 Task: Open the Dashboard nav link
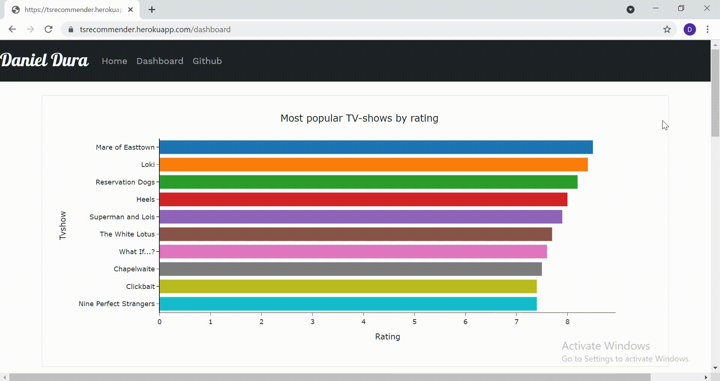pos(160,61)
